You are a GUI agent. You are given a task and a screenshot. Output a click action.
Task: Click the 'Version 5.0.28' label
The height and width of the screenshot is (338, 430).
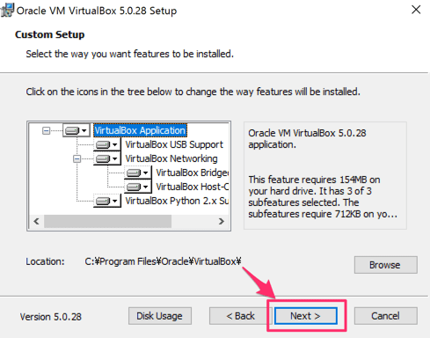(x=51, y=317)
